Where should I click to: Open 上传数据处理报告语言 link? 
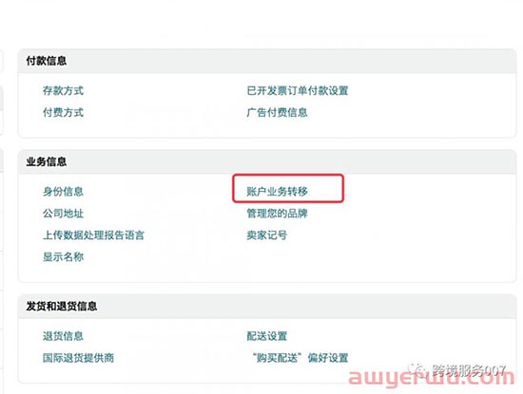(93, 235)
